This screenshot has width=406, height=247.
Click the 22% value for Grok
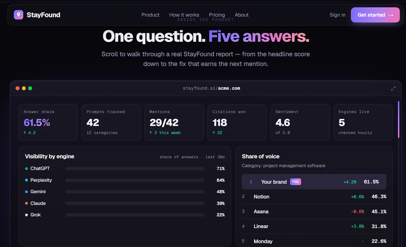tap(221, 215)
